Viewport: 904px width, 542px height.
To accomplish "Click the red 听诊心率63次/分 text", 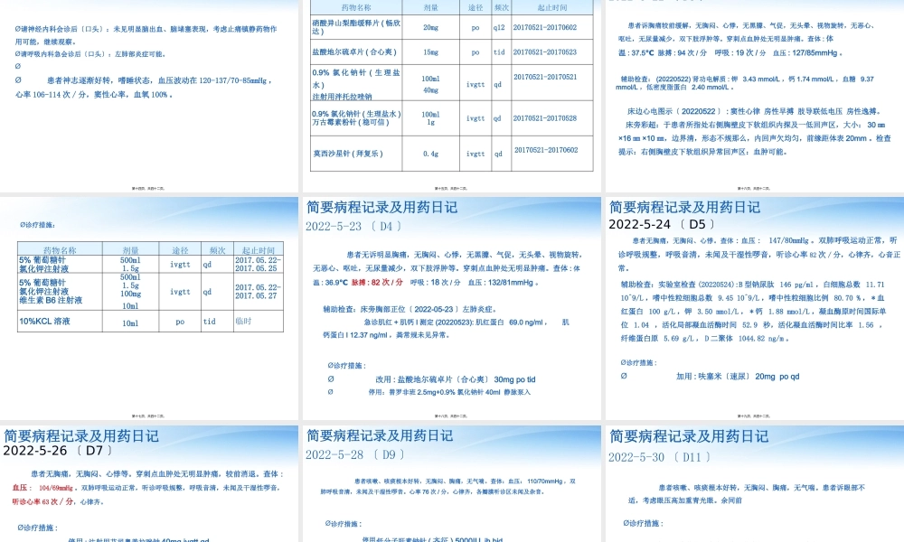I will 43,501.
